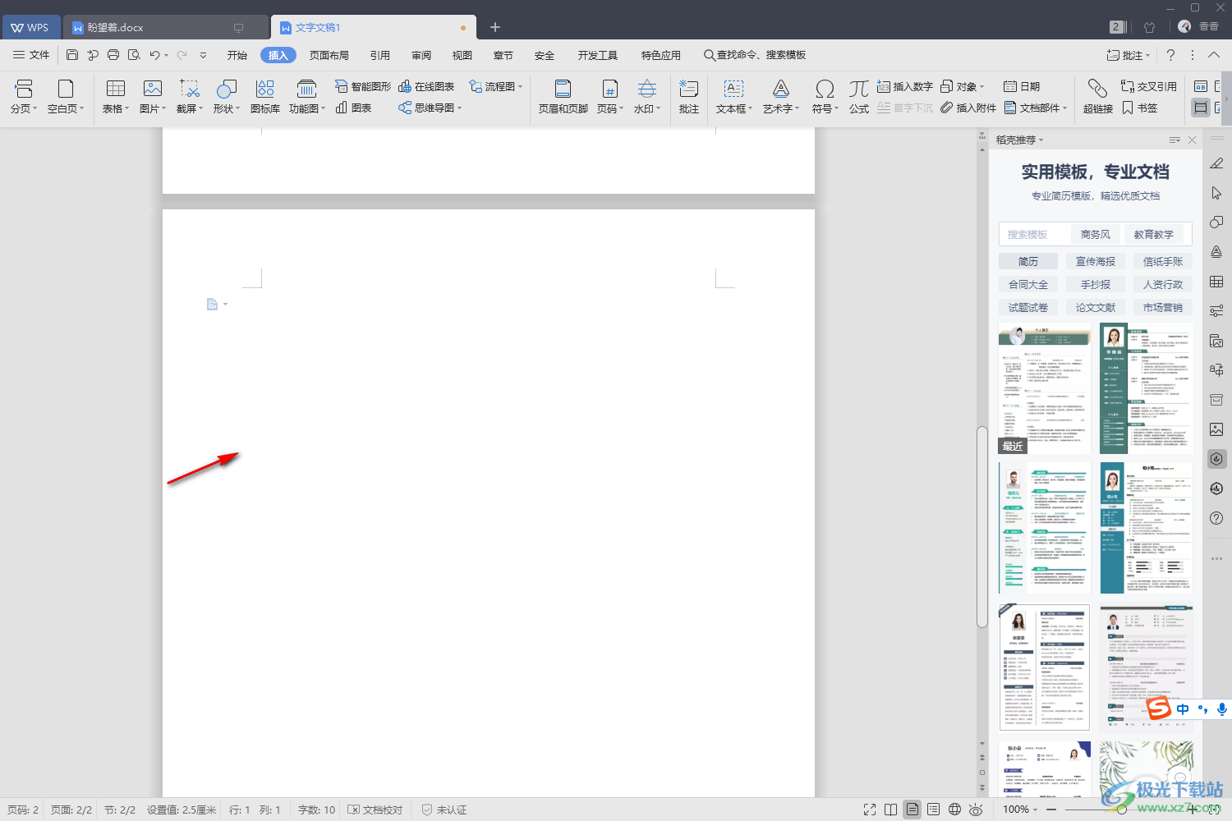Click the Print icon in quick toolbar
The height and width of the screenshot is (821, 1232).
113,55
